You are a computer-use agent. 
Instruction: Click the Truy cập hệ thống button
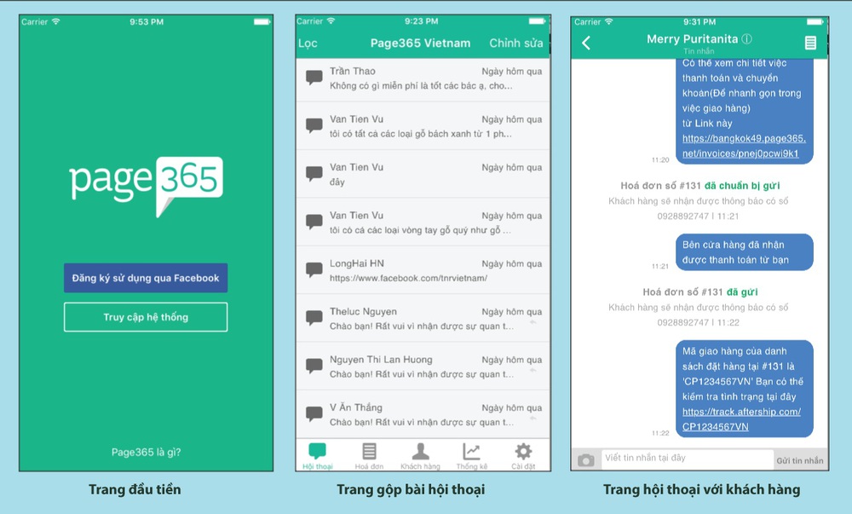coord(146,317)
